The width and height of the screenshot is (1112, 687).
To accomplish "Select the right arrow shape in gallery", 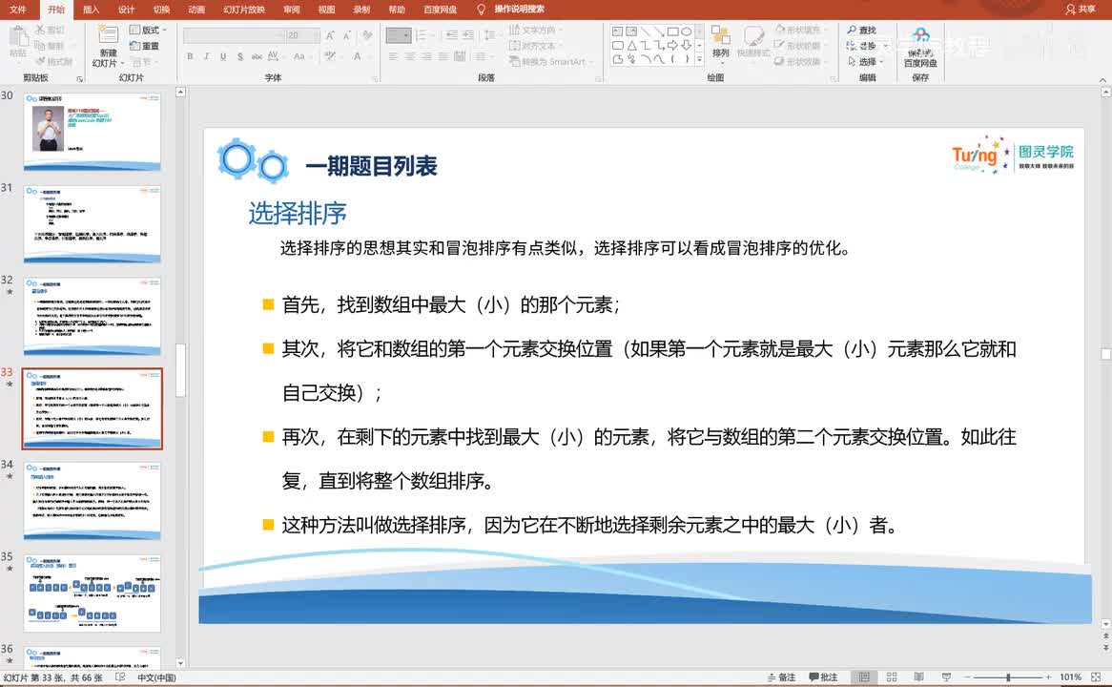I will 672,46.
